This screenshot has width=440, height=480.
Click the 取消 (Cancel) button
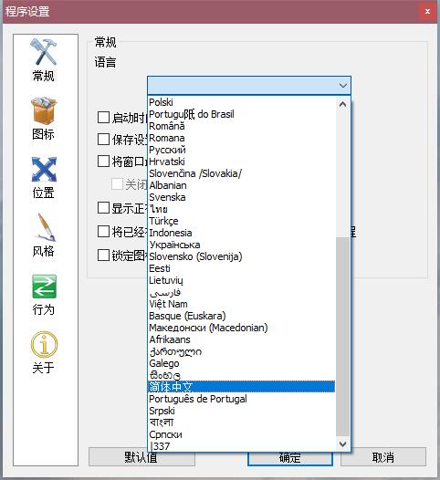coord(383,457)
